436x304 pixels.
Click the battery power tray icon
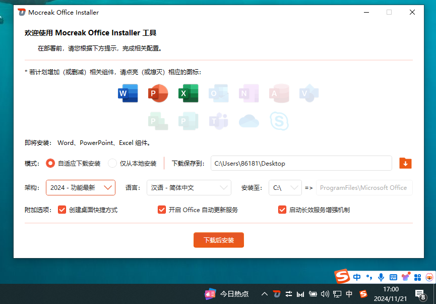313,294
